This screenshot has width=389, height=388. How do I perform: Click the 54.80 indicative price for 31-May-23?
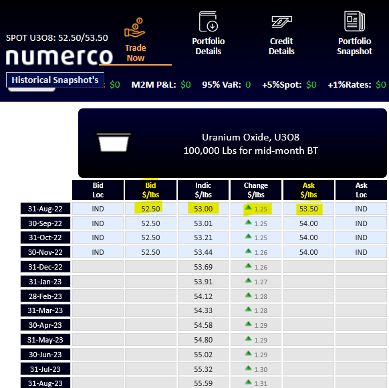pos(203,340)
